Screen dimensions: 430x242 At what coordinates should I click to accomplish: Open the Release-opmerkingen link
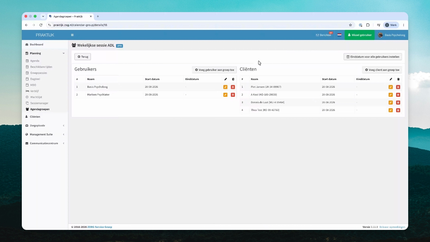[x=392, y=227]
